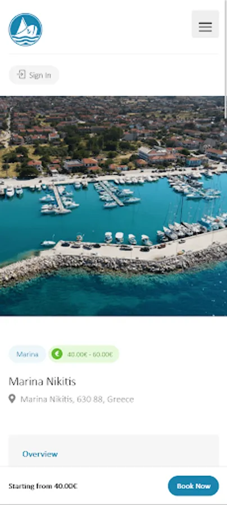The image size is (227, 505).
Task: Switch to the Overview tab
Action: coord(40,454)
